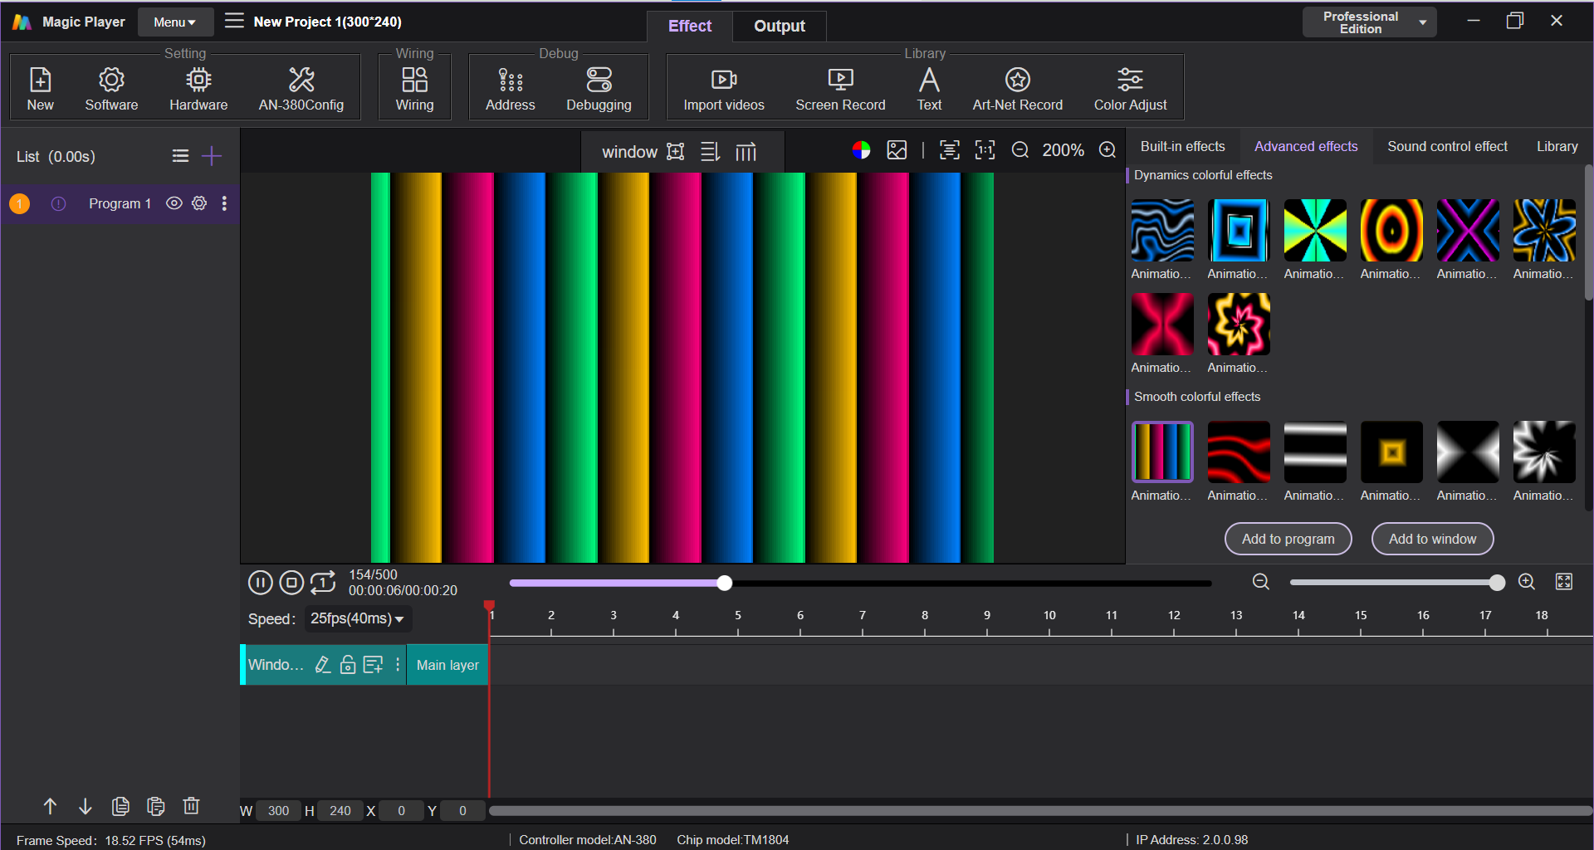
Task: Click add layer icon on Window track
Action: [x=374, y=665]
